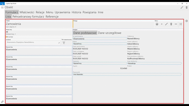189x106 pixels.
Task: Open the Powiązania tab
Action: [x=90, y=12]
